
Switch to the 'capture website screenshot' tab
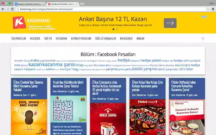pyautogui.click(x=30, y=4)
